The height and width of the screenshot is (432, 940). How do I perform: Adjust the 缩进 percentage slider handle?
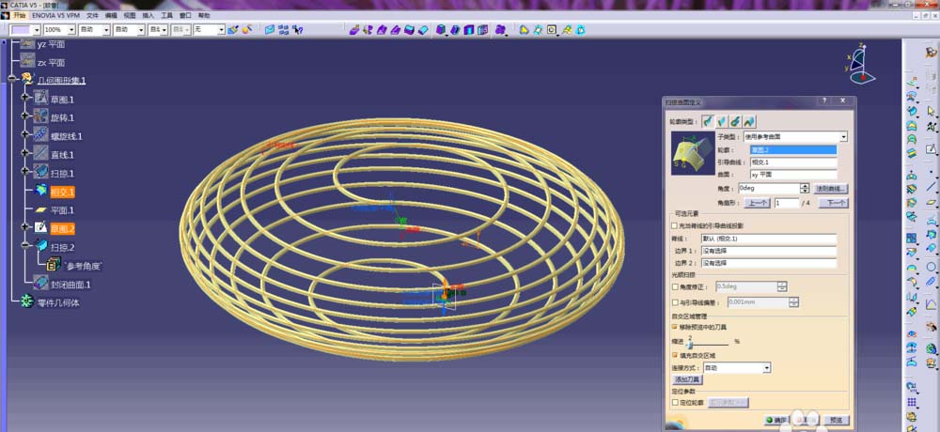(x=690, y=344)
